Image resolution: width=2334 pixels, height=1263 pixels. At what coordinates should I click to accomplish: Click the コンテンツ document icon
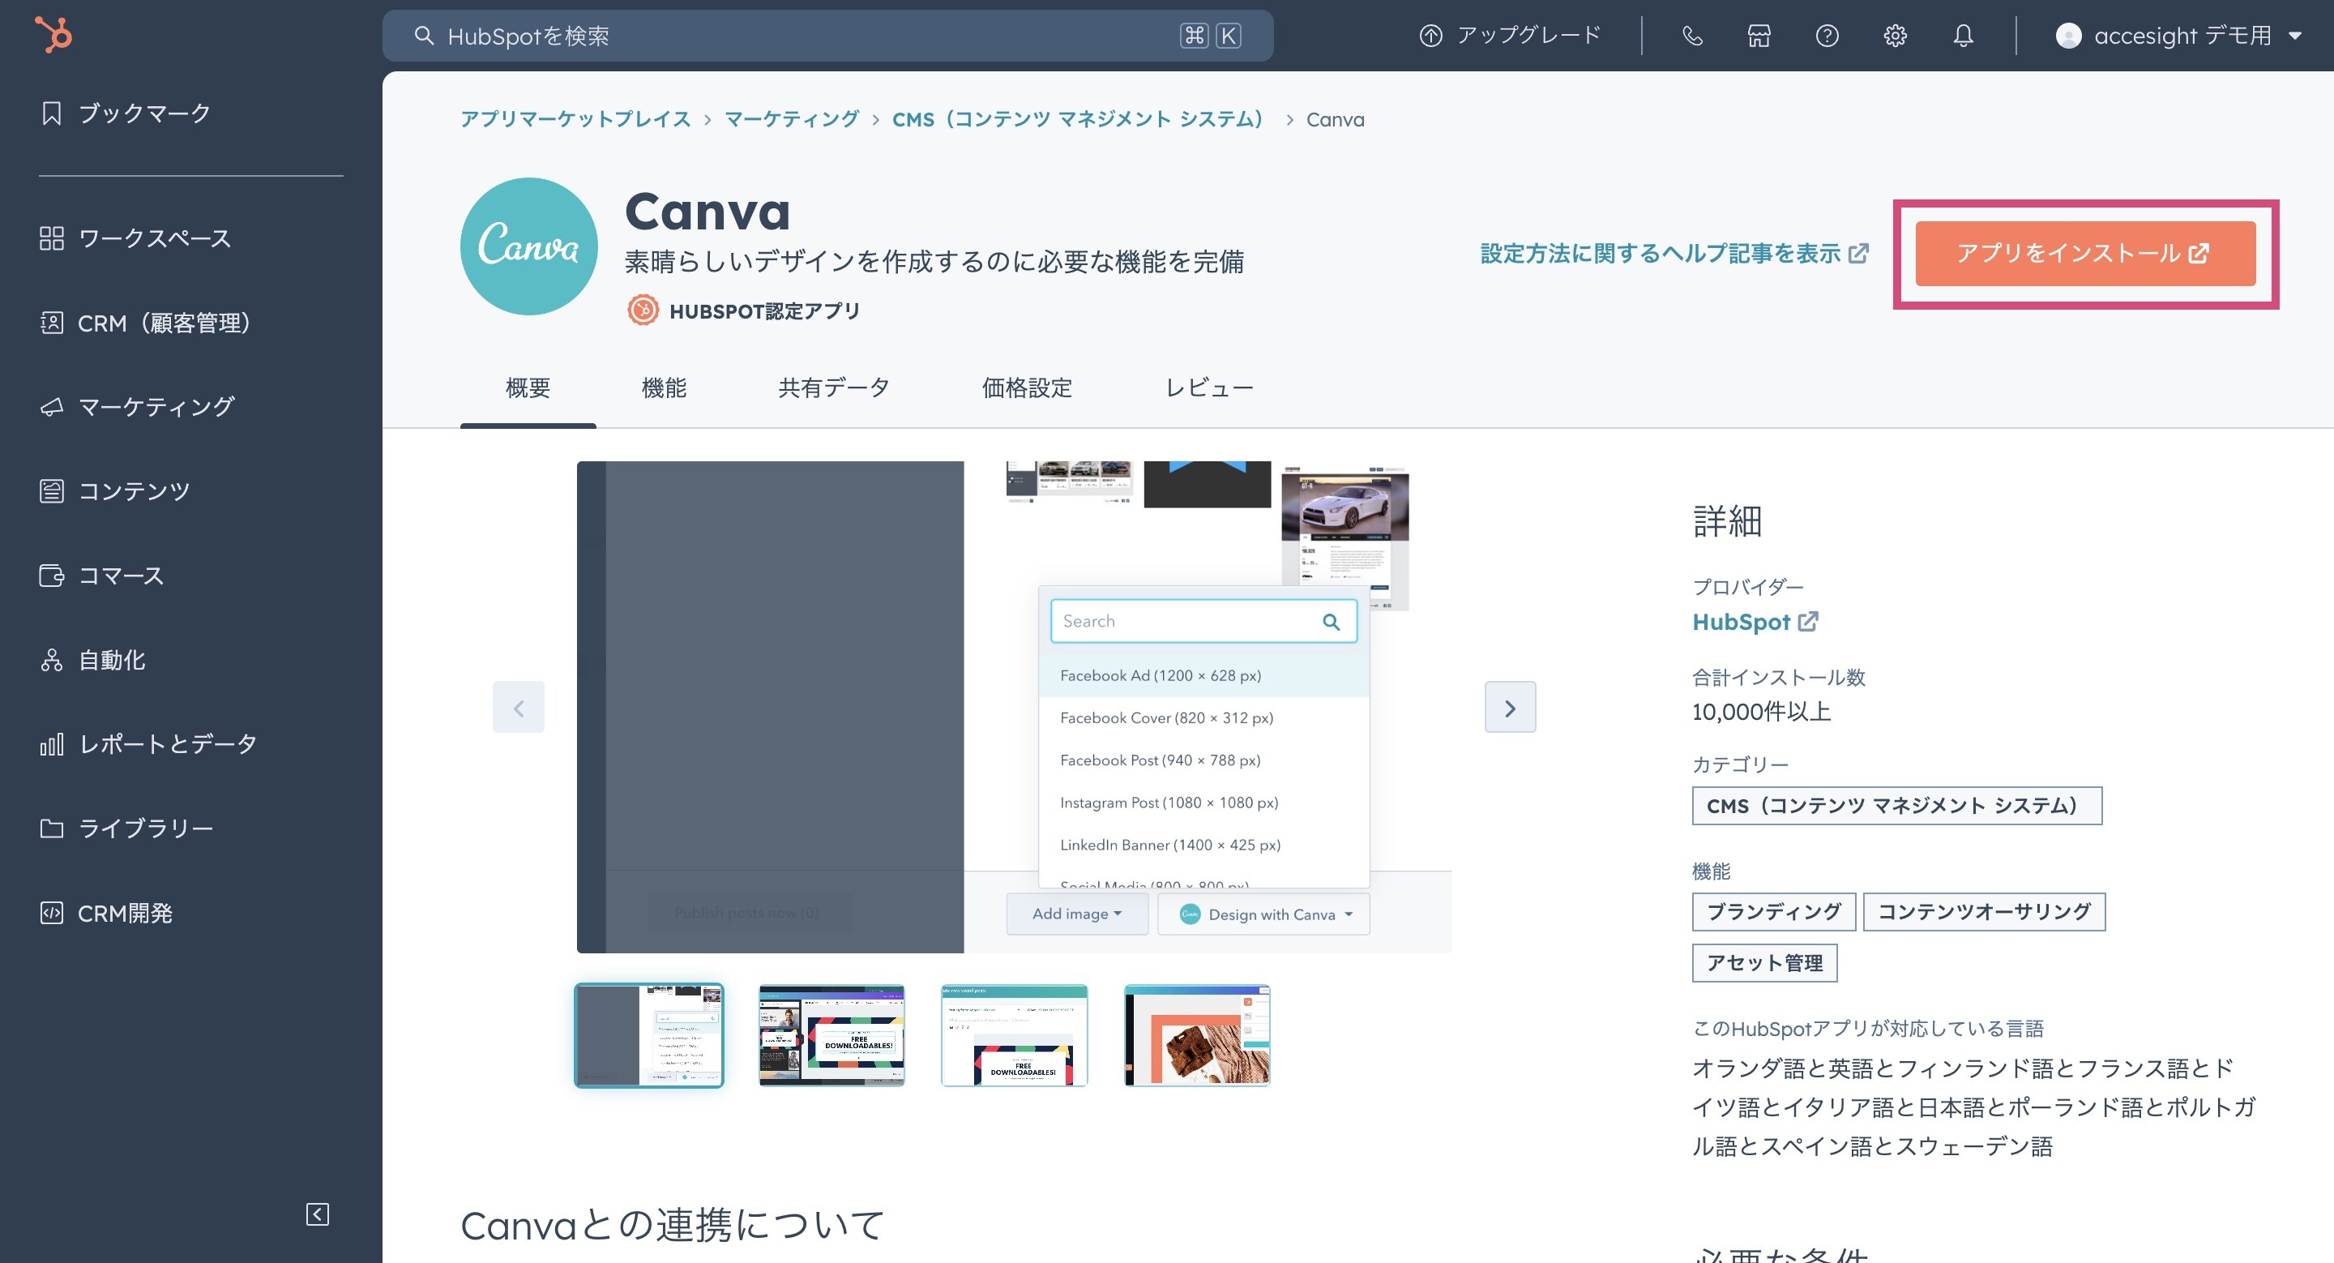pos(52,491)
